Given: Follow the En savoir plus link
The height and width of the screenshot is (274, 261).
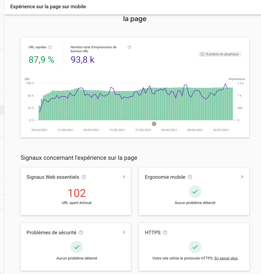Looking at the screenshot, I should 226,258.
